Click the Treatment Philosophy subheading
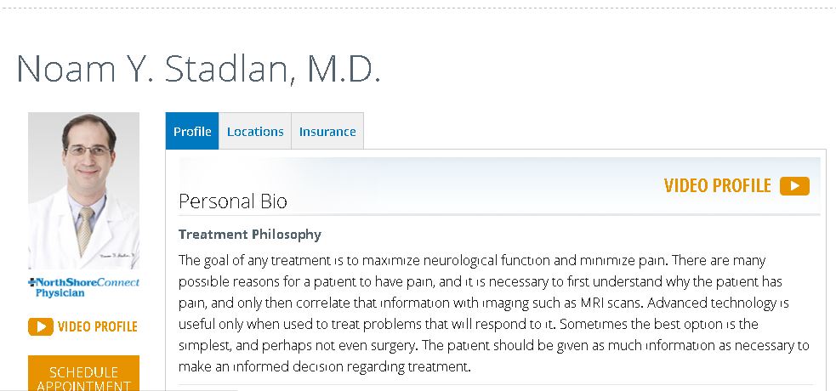The width and height of the screenshot is (836, 391). tap(250, 234)
